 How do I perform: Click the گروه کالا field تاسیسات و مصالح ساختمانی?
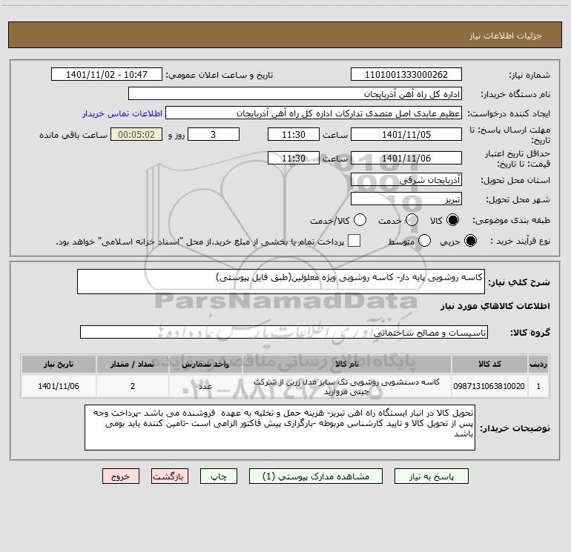pos(284,332)
